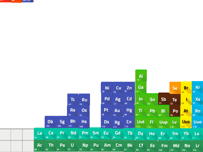Click the Ds darmstadtium tile
The width and height of the screenshot is (203, 152).
(107, 122)
